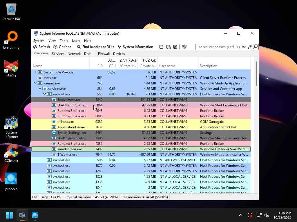
Task: Click the SearchHost.exe process icon
Action: click(x=54, y=99)
